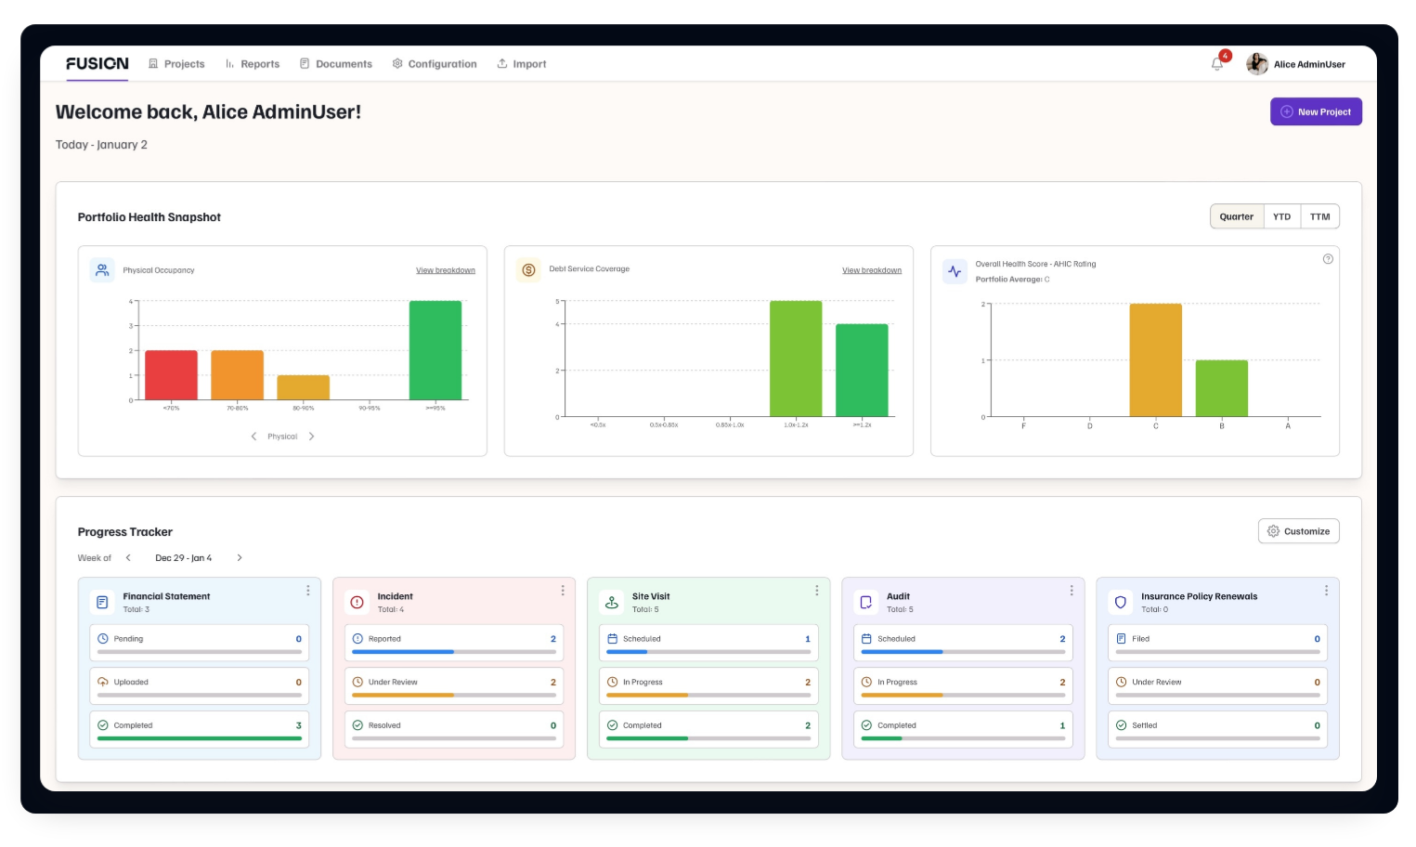Image resolution: width=1416 pixels, height=847 pixels.
Task: Open Incident card three-dot menu
Action: [x=563, y=591]
